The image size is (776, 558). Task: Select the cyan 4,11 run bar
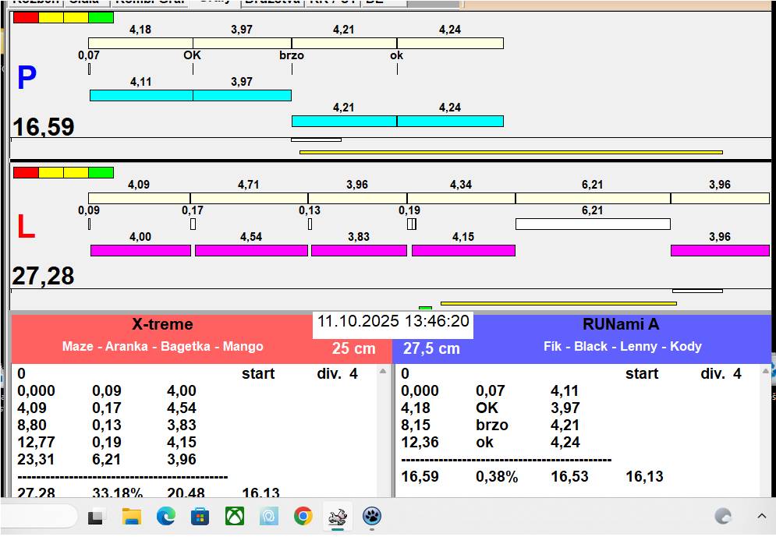[141, 95]
